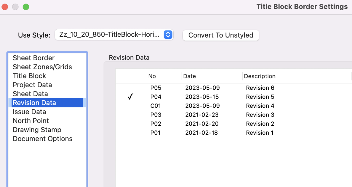The image size is (352, 187).
Task: Select Document Options settings page
Action: click(43, 139)
